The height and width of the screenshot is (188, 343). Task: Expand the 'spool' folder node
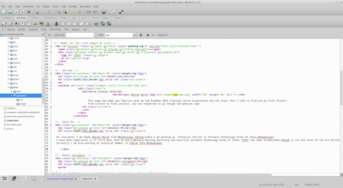(x=8, y=79)
